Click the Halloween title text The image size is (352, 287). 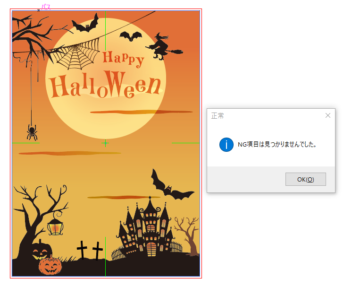[x=105, y=86]
